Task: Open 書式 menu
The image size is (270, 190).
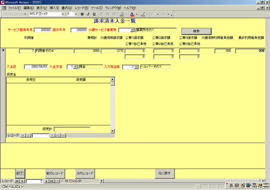Action: coord(66,8)
